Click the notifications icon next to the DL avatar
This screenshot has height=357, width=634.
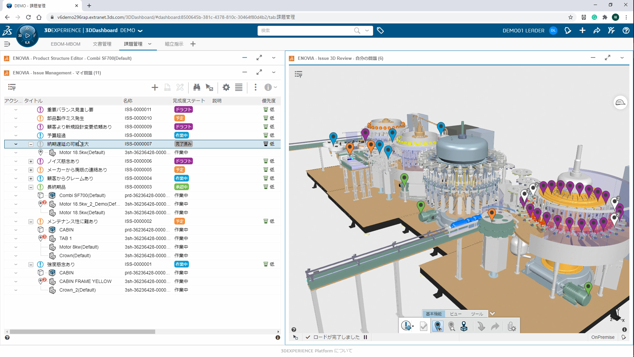[568, 30]
